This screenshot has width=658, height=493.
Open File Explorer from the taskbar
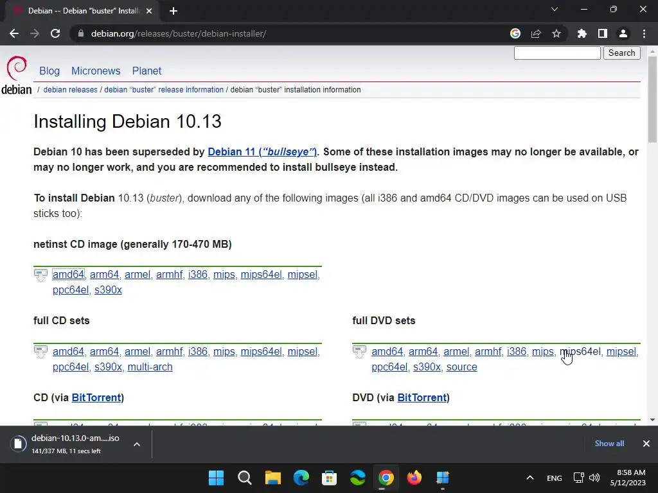272,478
